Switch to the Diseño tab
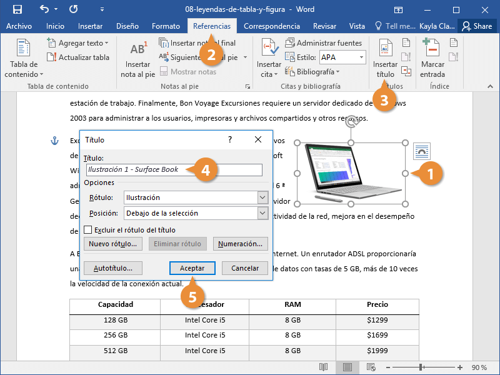The width and height of the screenshot is (500, 375). (127, 26)
